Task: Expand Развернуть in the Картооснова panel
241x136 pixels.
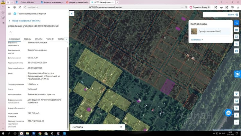Action: (x=197, y=39)
